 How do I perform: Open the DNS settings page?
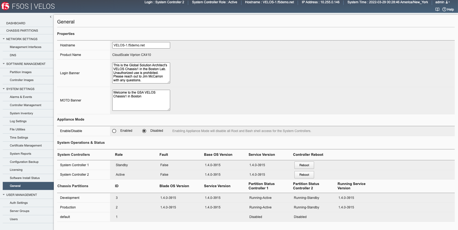click(x=13, y=55)
